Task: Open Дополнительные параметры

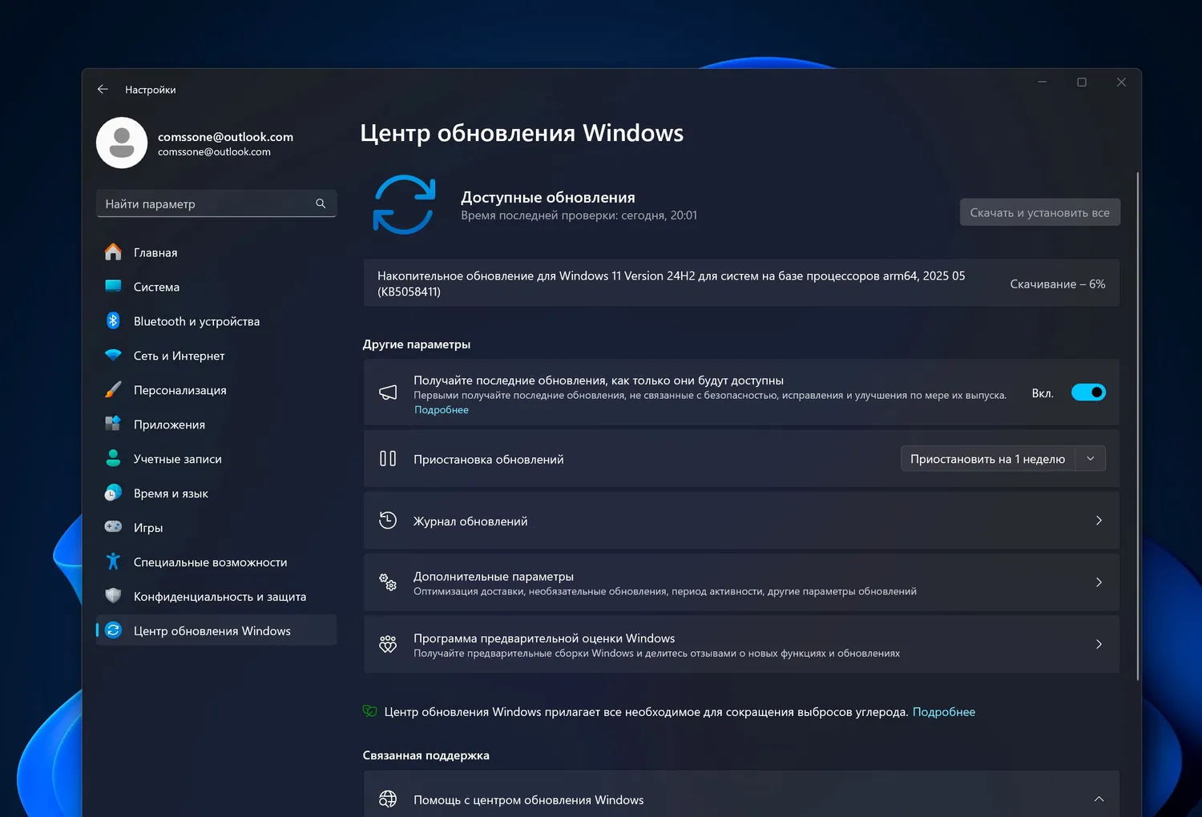Action: pyautogui.click(x=741, y=582)
